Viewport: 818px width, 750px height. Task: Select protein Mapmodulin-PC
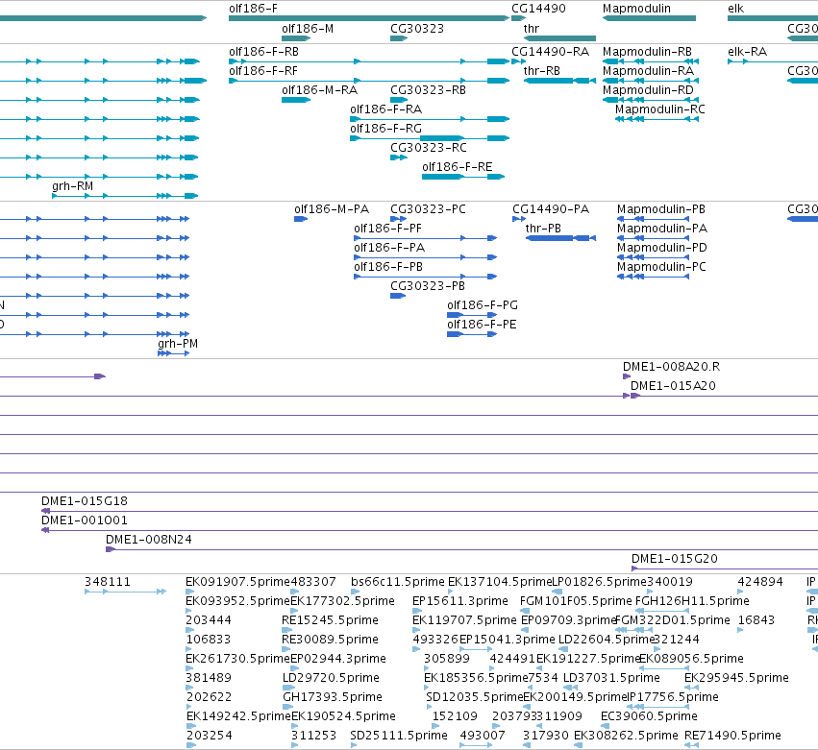(661, 267)
